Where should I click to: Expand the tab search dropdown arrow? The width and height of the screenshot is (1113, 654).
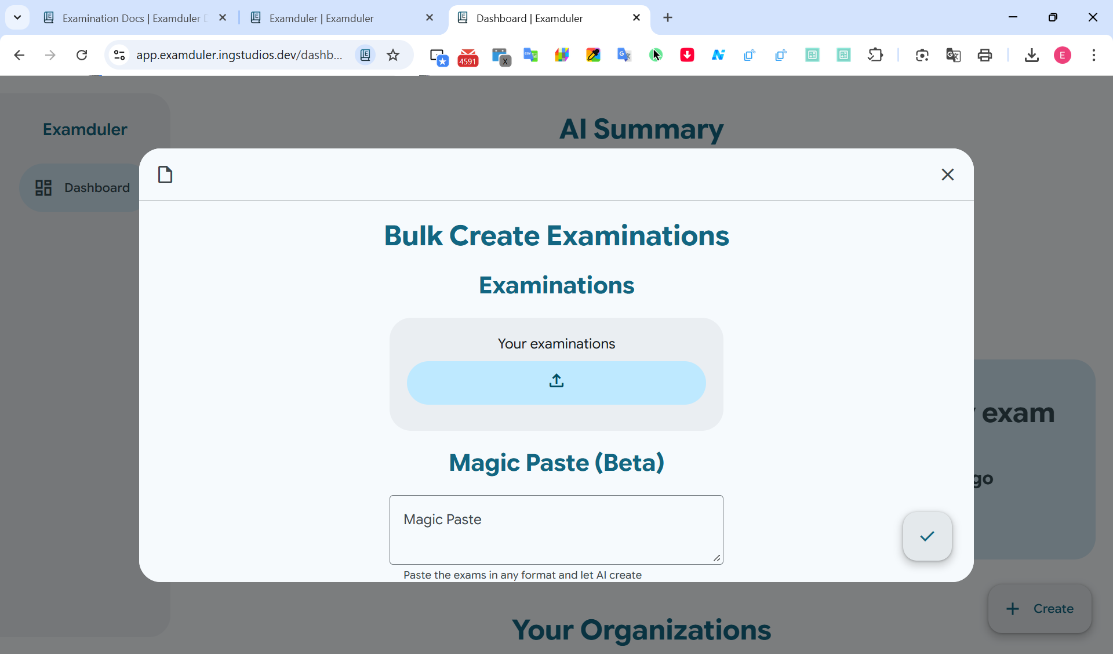tap(17, 17)
